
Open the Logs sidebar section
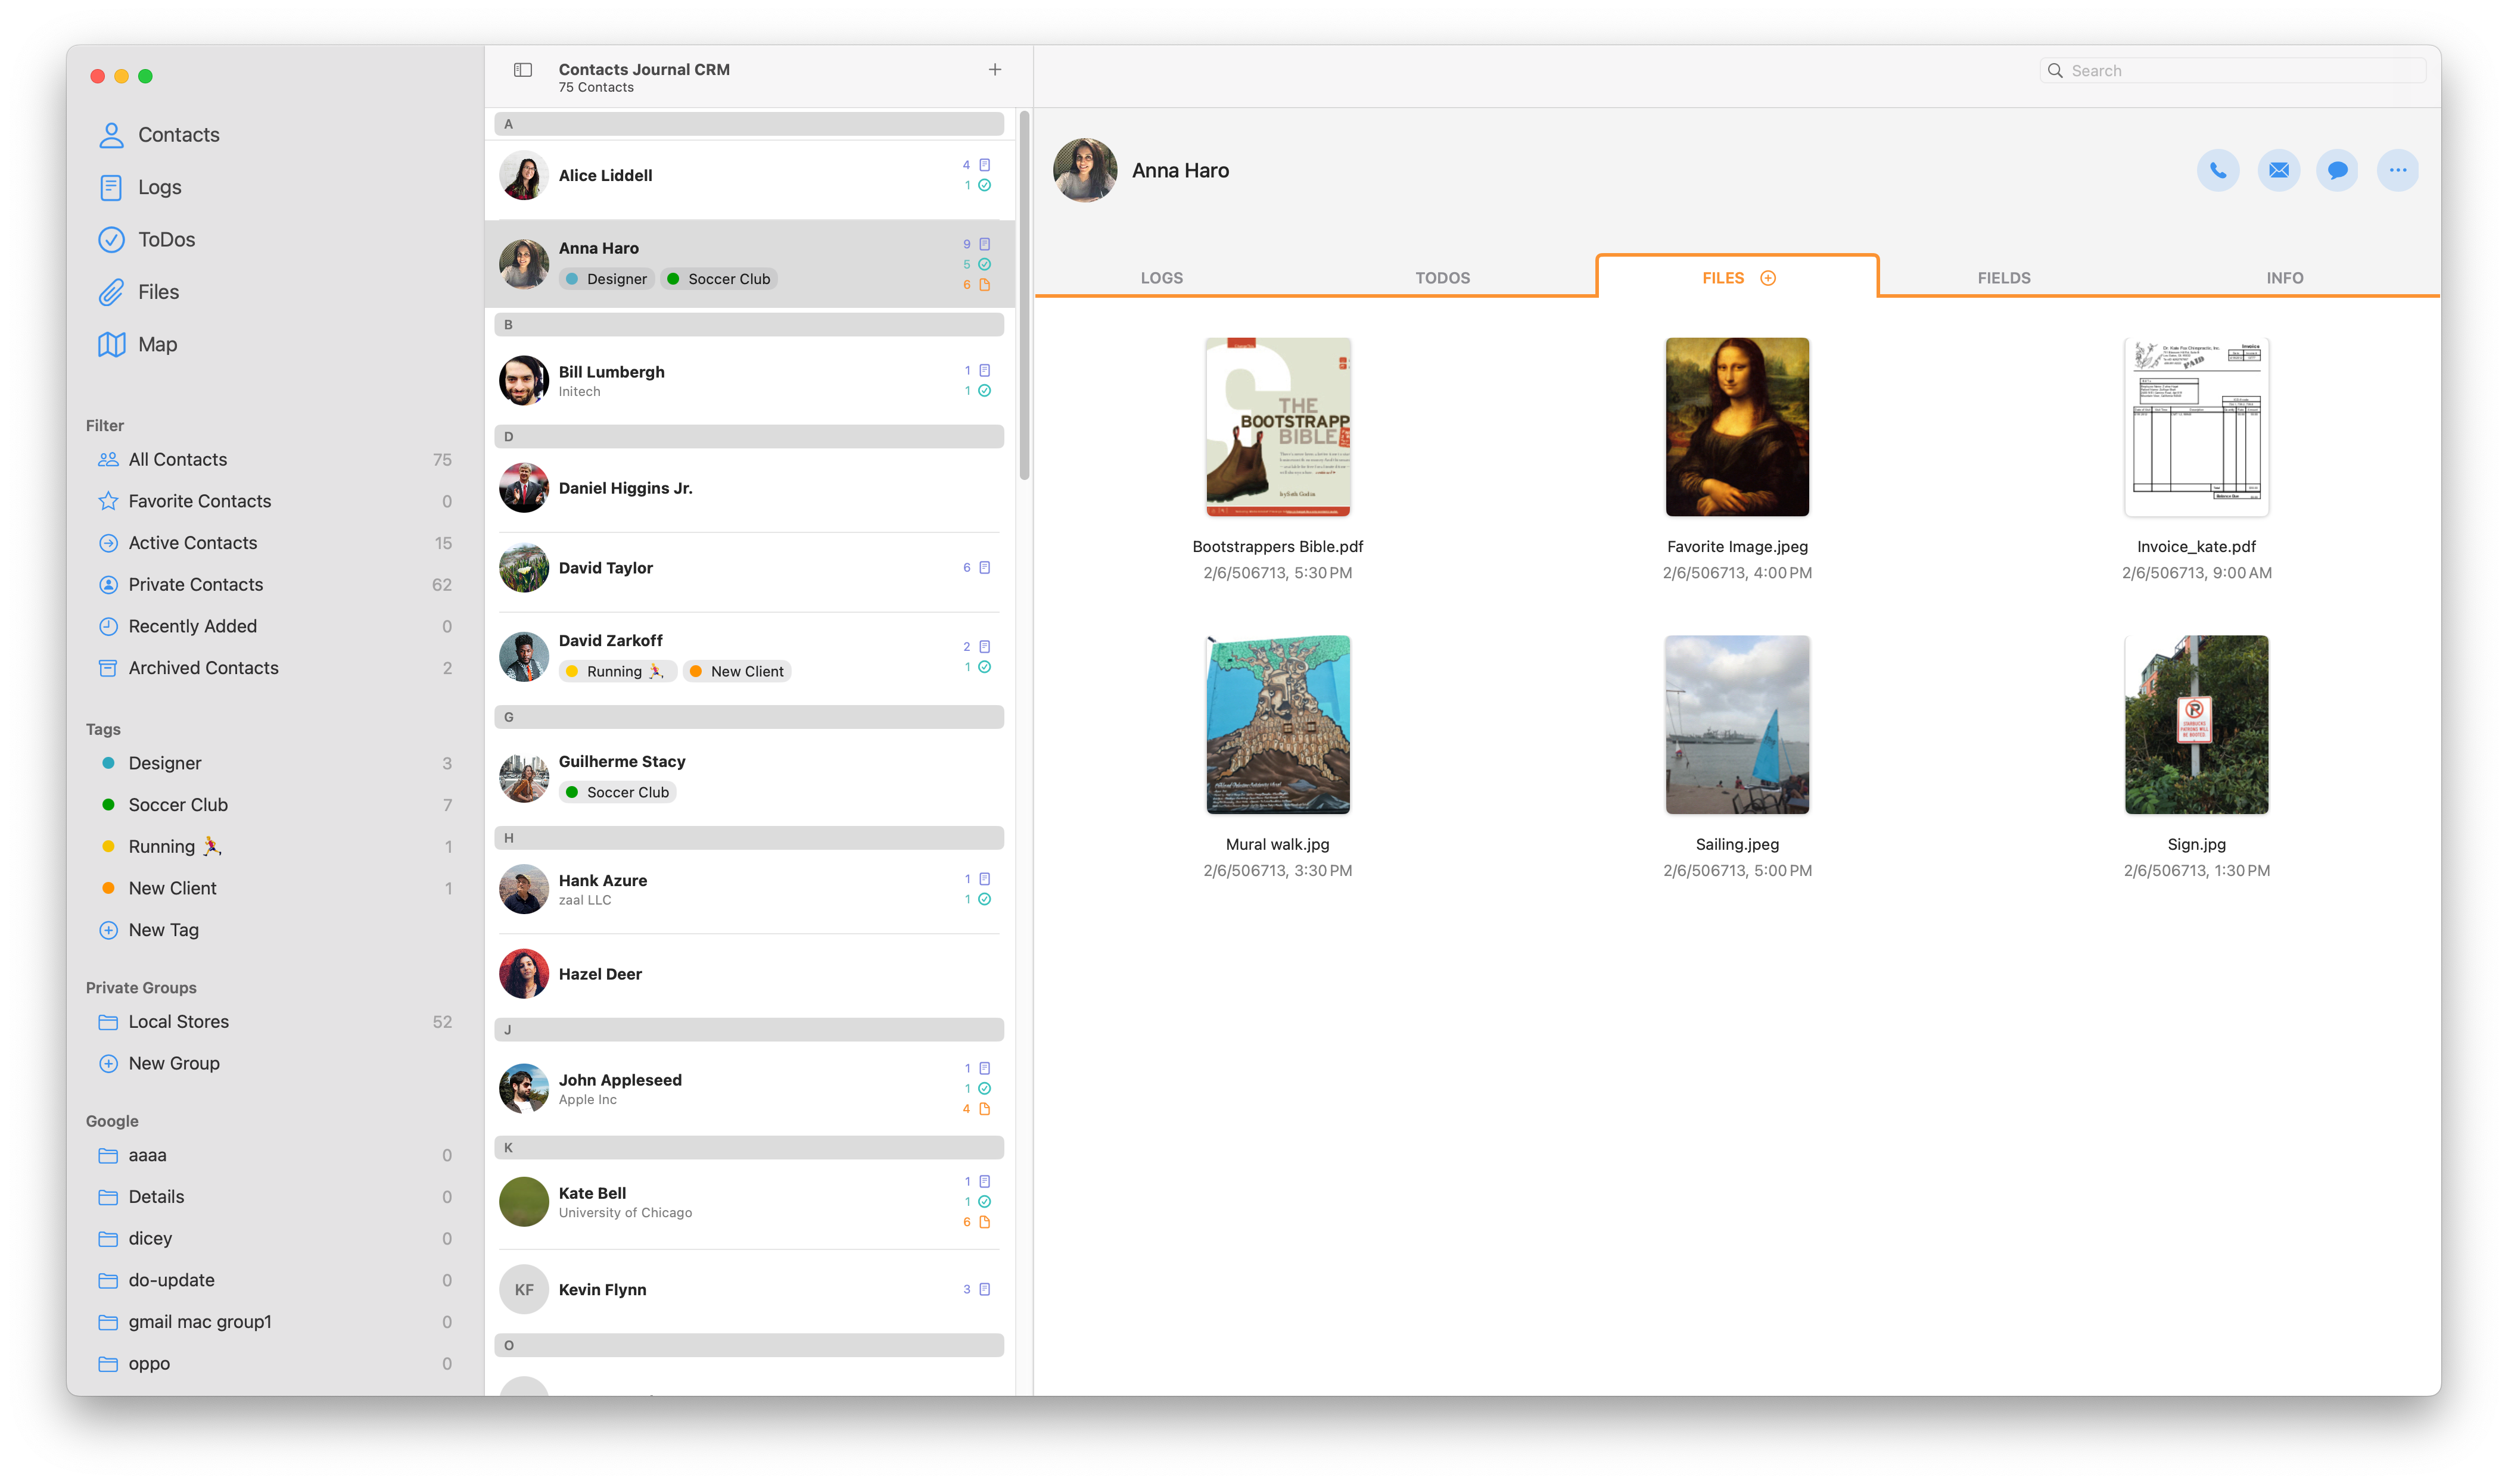(140, 187)
